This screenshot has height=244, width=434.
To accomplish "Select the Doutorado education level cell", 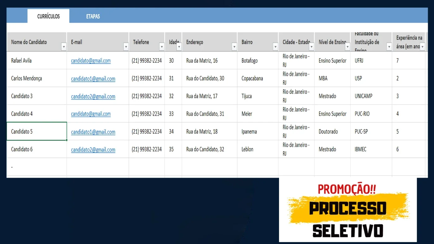I will (x=332, y=131).
